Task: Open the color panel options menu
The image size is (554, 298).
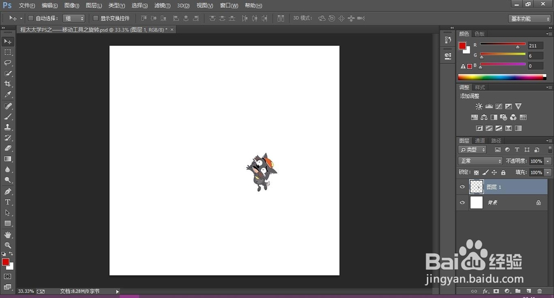Action: 548,34
